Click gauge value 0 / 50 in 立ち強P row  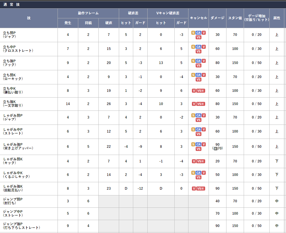point(257,63)
